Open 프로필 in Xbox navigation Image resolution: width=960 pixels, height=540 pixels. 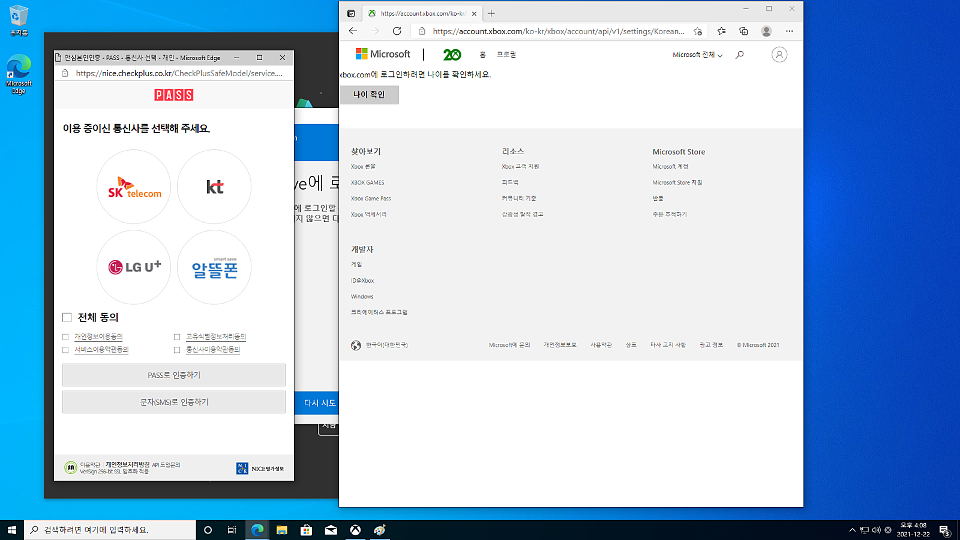506,55
